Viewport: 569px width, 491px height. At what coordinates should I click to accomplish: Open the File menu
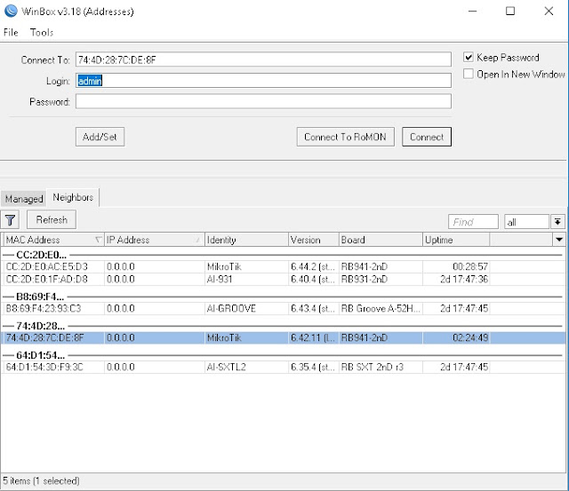[x=11, y=32]
